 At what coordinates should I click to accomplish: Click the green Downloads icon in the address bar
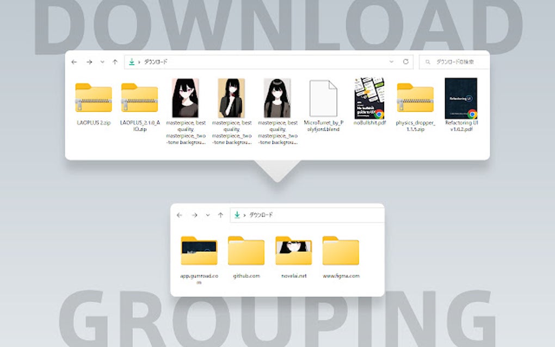tap(132, 61)
